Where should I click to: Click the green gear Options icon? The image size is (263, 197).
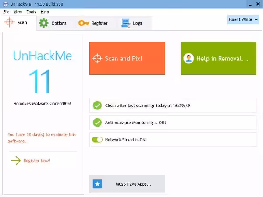(43, 23)
